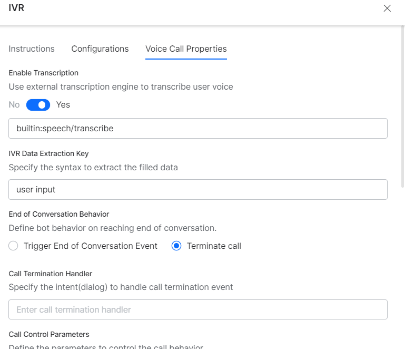Switch to the Instructions tab
405x349 pixels.
click(32, 49)
